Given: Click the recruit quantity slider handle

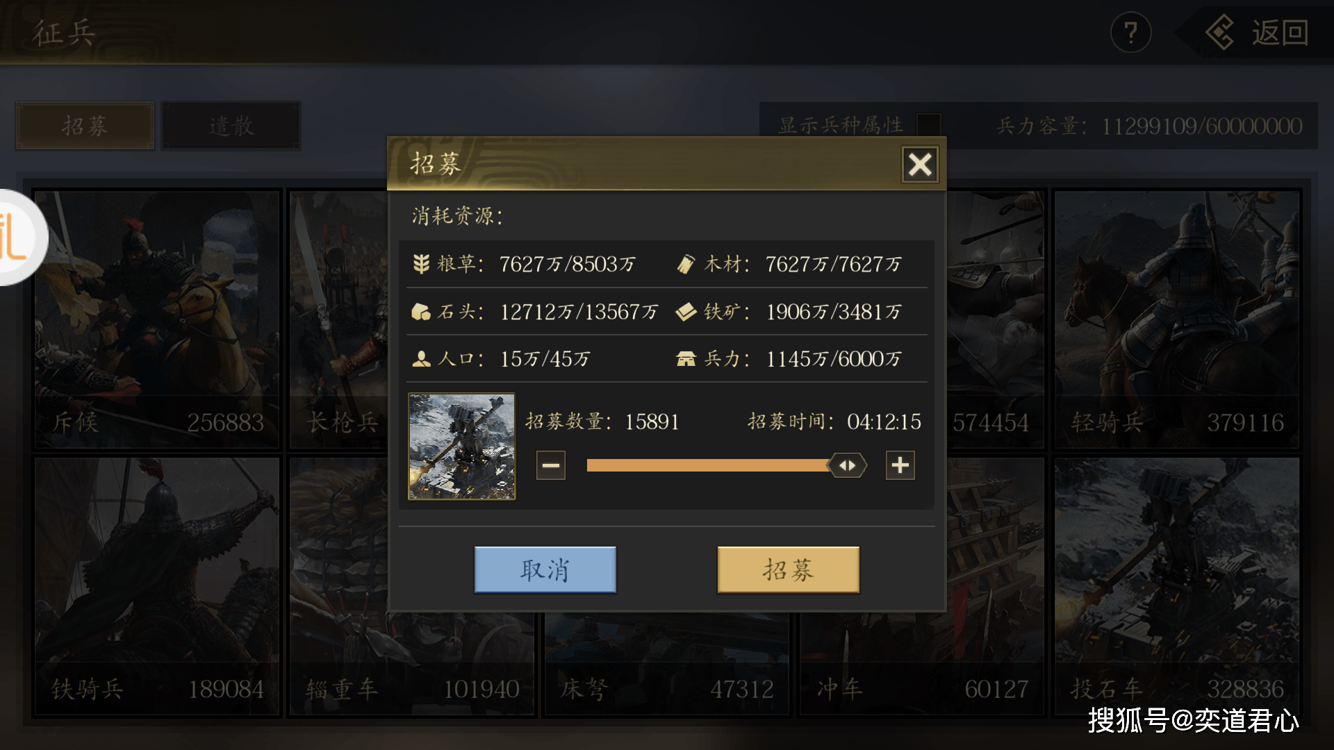Looking at the screenshot, I should click(847, 465).
